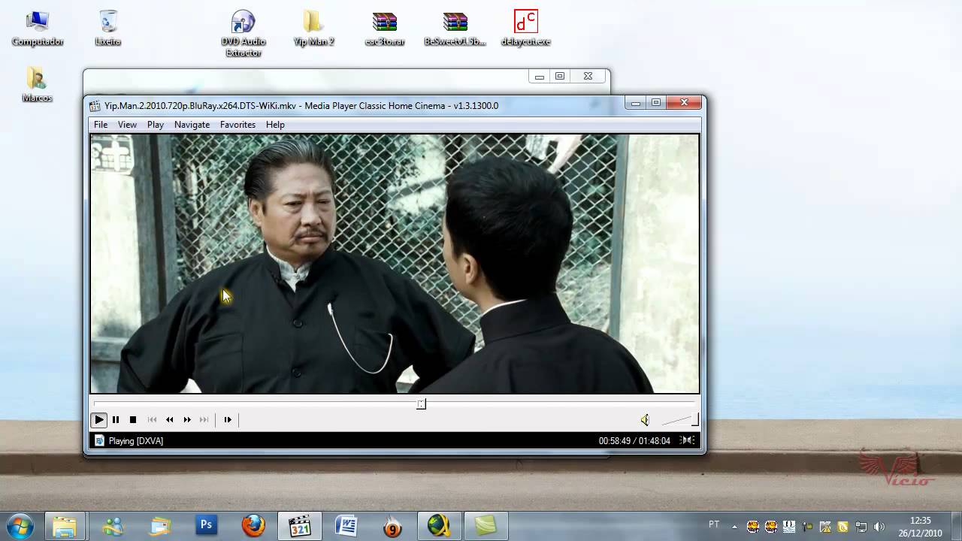This screenshot has height=541, width=962.
Task: Open the Navigate menu
Action: pos(192,125)
